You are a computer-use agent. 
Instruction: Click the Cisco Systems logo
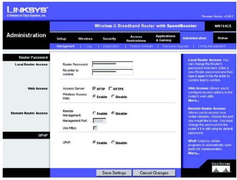(221, 167)
